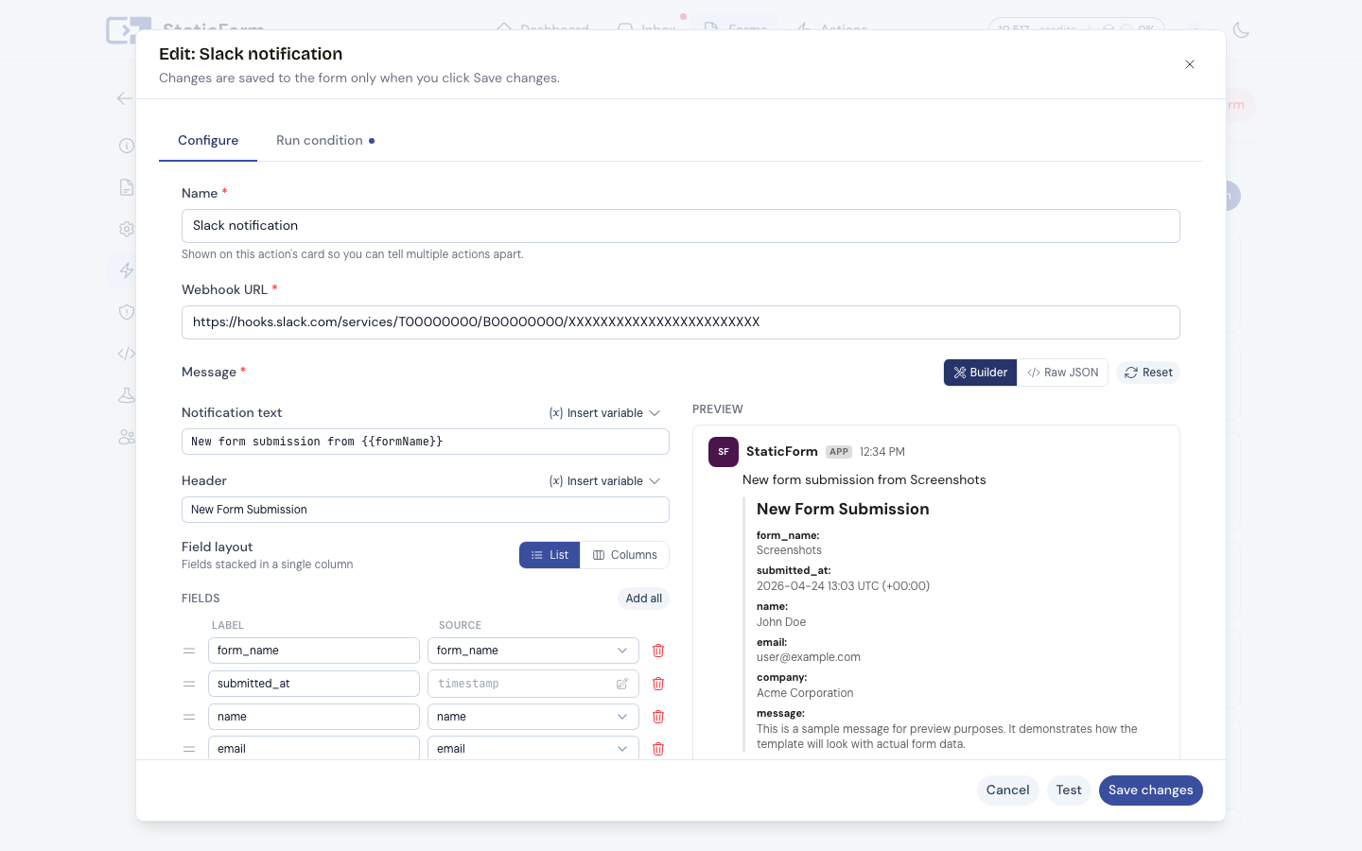Grab the drag handle for form_name row
This screenshot has width=1362, height=851.
[189, 651]
